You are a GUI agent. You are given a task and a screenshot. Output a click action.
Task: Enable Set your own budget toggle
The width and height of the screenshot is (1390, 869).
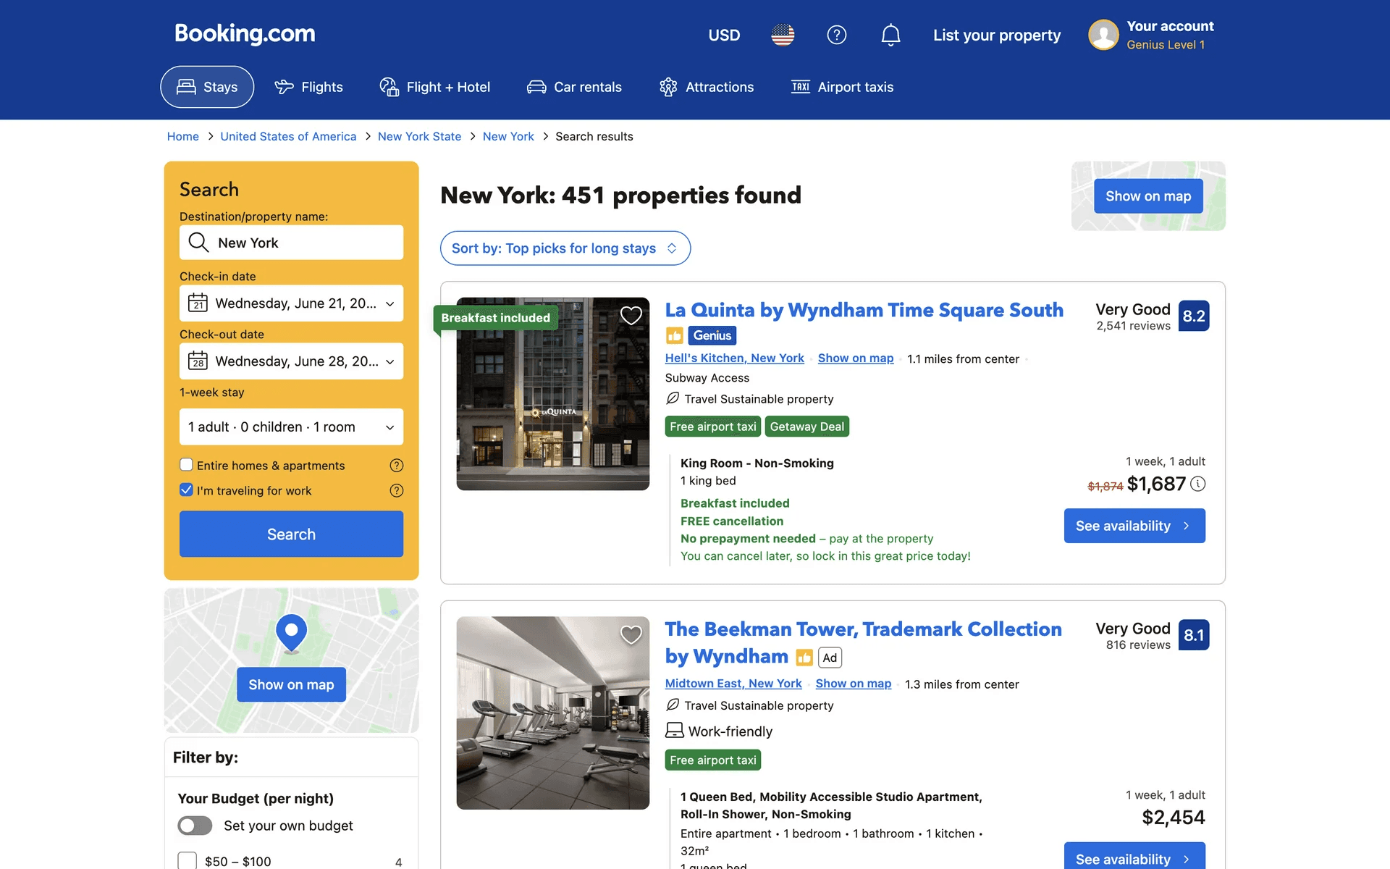point(195,826)
